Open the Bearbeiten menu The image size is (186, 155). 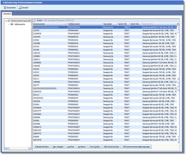[10, 8]
